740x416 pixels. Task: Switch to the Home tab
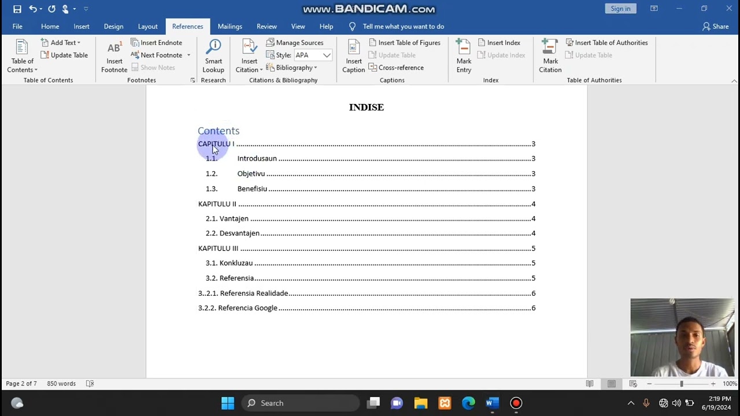(x=50, y=27)
